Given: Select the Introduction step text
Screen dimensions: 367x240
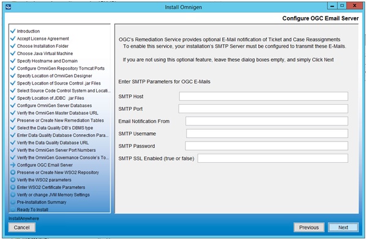Looking at the screenshot, I should pyautogui.click(x=28, y=31).
